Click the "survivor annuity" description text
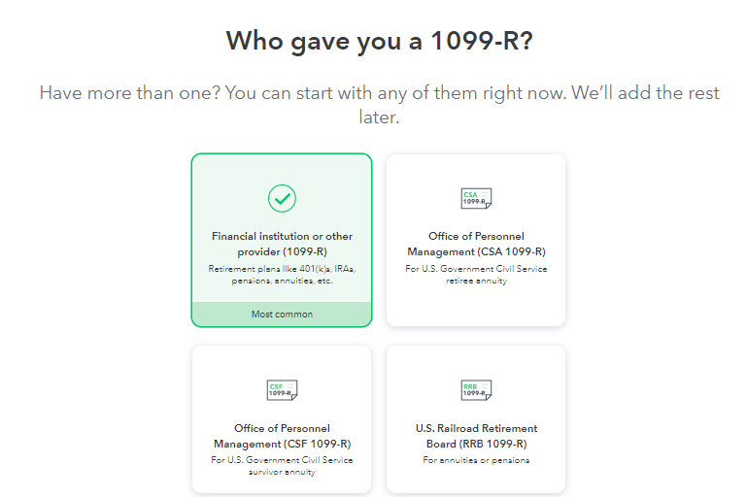The height and width of the screenshot is (497, 746). (x=282, y=473)
